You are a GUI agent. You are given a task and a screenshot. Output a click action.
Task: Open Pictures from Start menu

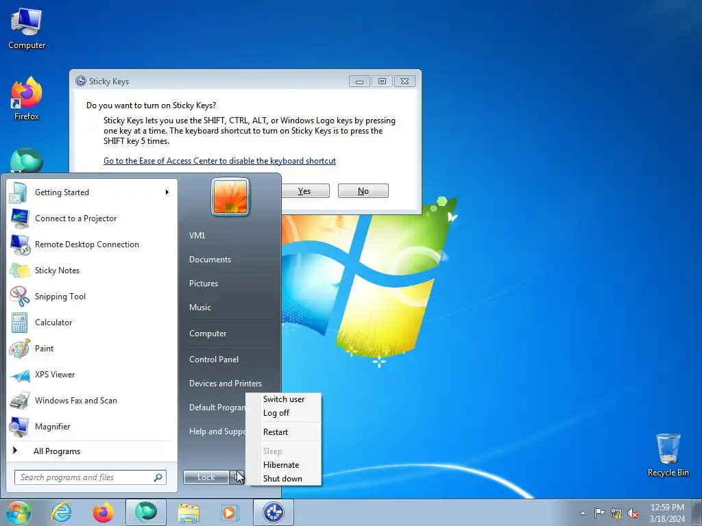(204, 284)
